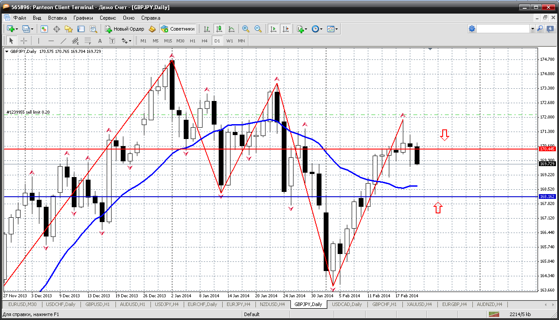Image resolution: width=559 pixels, height=320 pixels.
Task: Select the trendline drawing tool
Action: click(x=63, y=41)
